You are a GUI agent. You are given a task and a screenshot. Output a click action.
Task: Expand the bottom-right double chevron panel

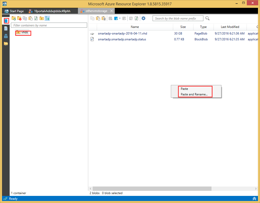point(254,198)
